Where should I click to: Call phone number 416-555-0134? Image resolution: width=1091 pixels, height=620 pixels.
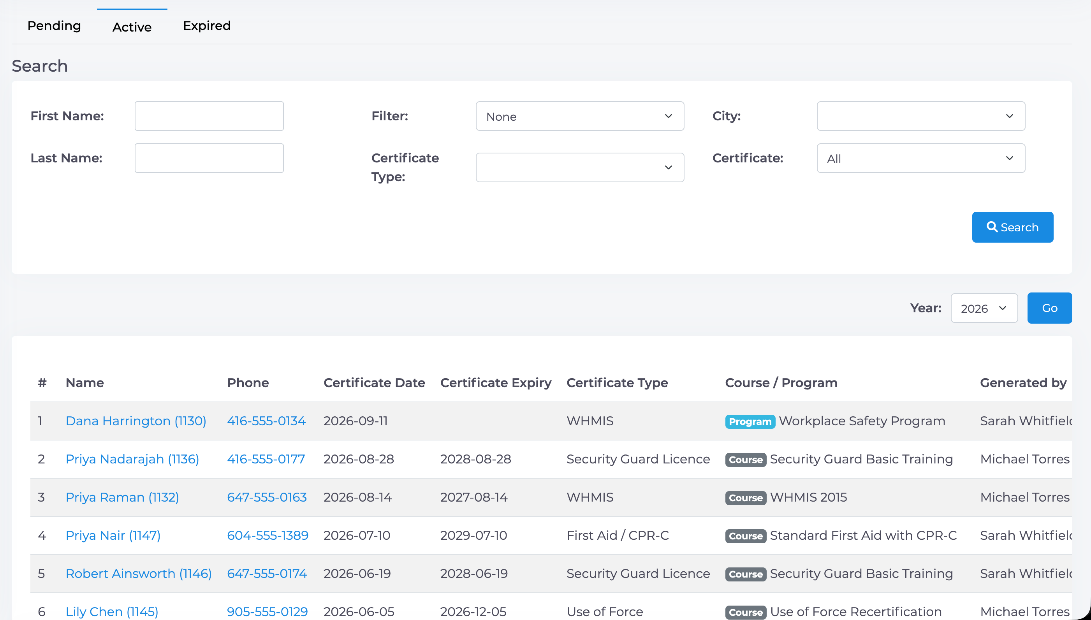click(x=266, y=421)
